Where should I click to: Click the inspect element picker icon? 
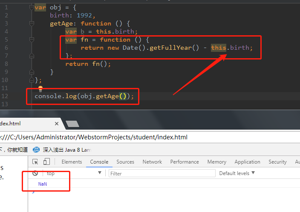tap(35, 162)
